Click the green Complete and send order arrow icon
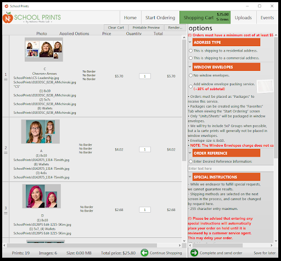Image resolution: width=281 pixels, height=261 pixels. coord(194,253)
